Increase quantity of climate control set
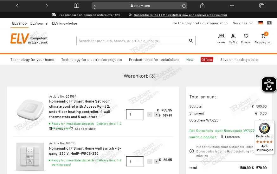Screen dimensions: 277x174 click(x=157, y=115)
